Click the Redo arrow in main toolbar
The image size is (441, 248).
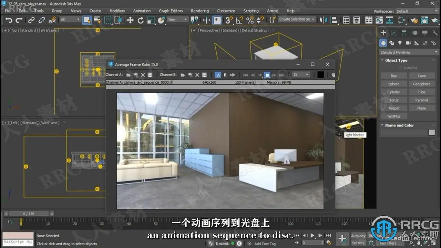click(19, 20)
